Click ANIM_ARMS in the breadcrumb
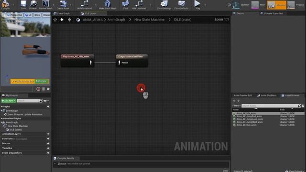The image size is (306, 172). [93, 20]
